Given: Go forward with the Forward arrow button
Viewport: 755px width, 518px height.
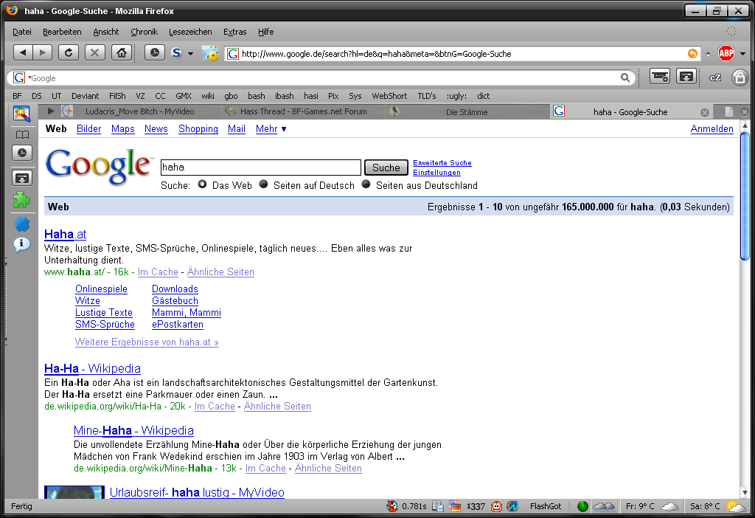Looking at the screenshot, I should pyautogui.click(x=43, y=52).
